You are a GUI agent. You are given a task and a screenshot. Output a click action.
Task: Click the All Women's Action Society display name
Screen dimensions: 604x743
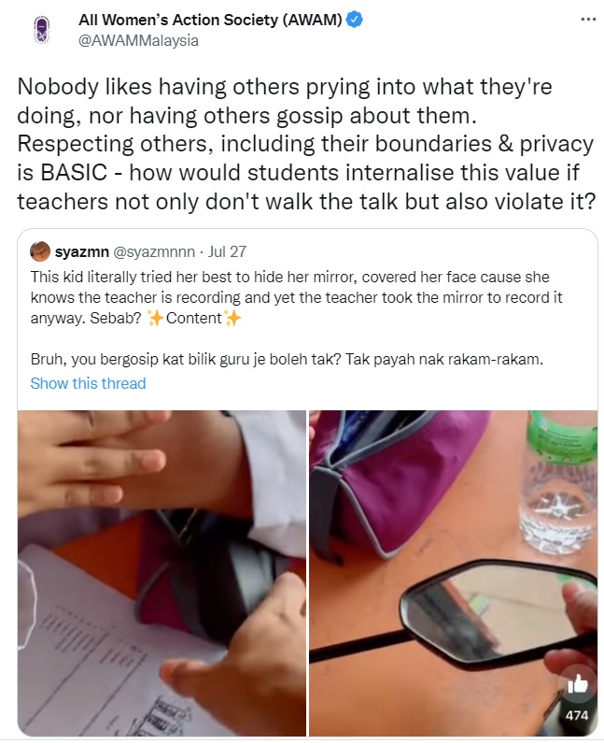pyautogui.click(x=210, y=20)
